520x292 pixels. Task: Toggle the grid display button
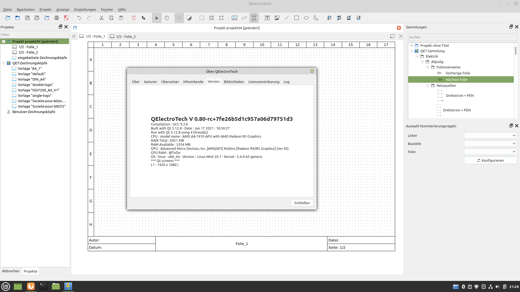point(179,18)
